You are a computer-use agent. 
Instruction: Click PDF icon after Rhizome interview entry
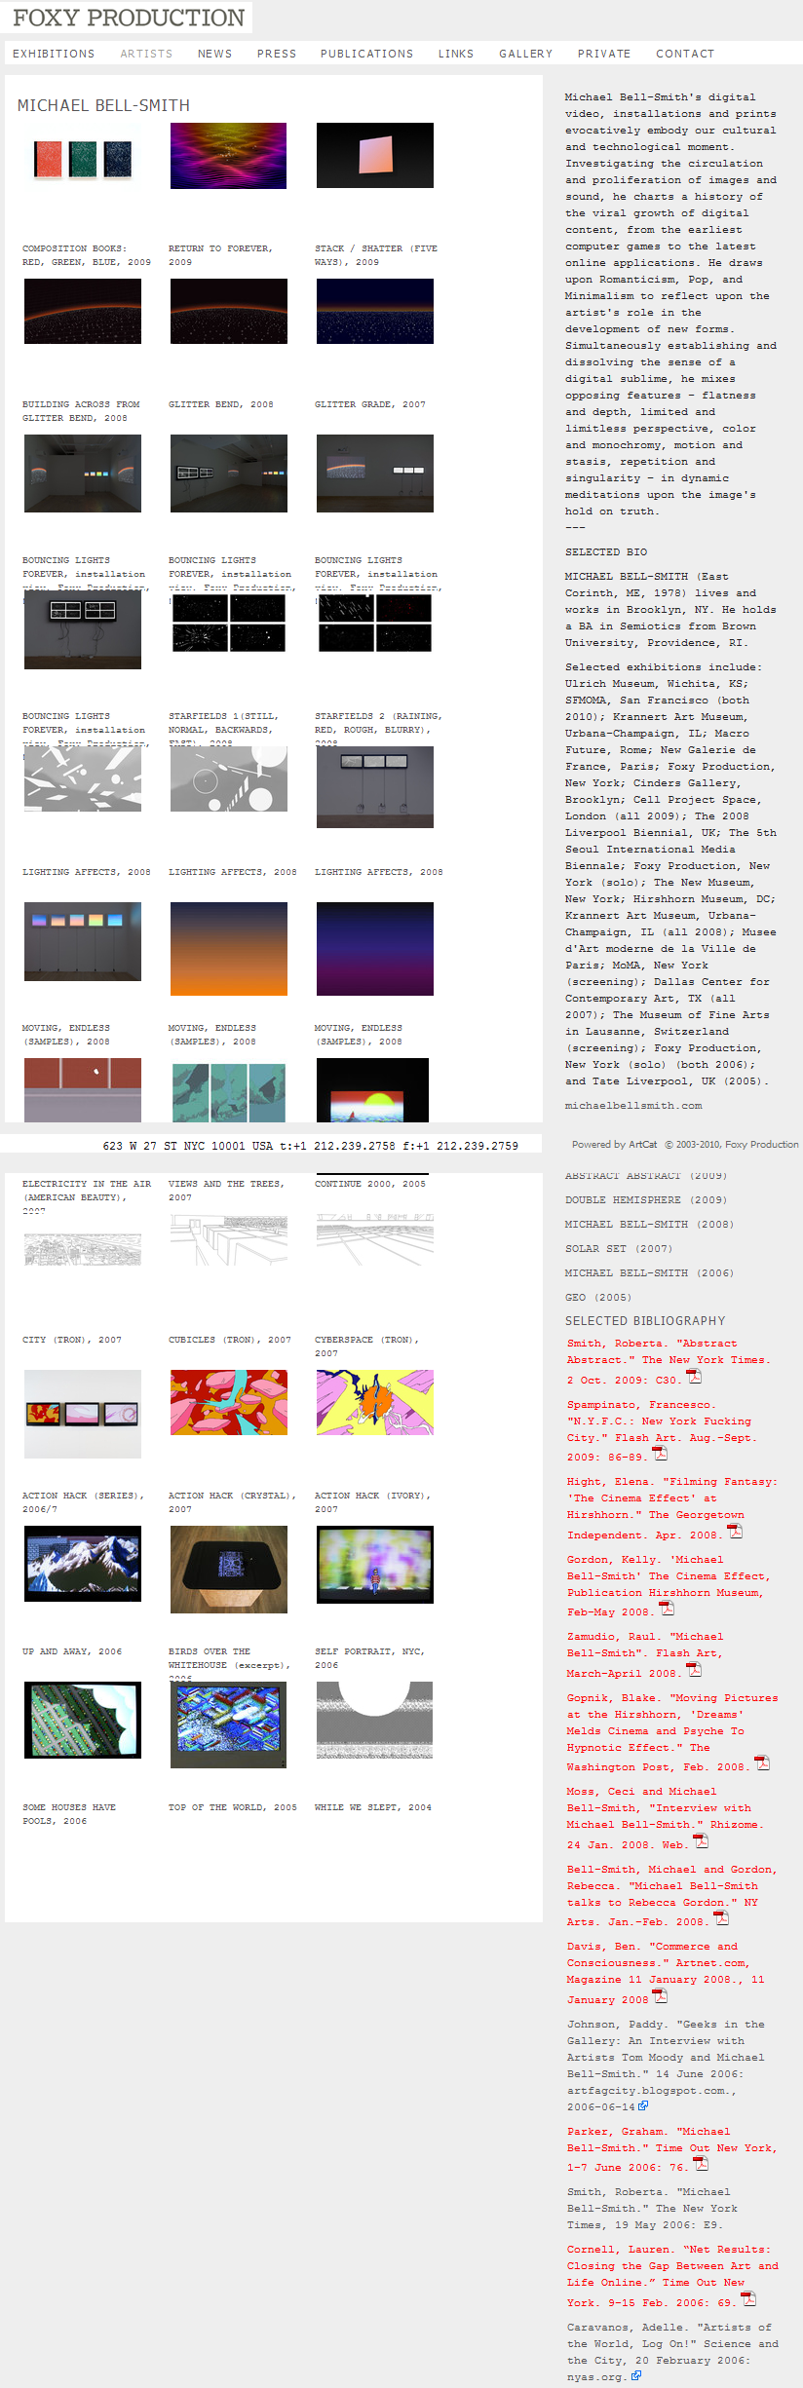coord(701,1841)
